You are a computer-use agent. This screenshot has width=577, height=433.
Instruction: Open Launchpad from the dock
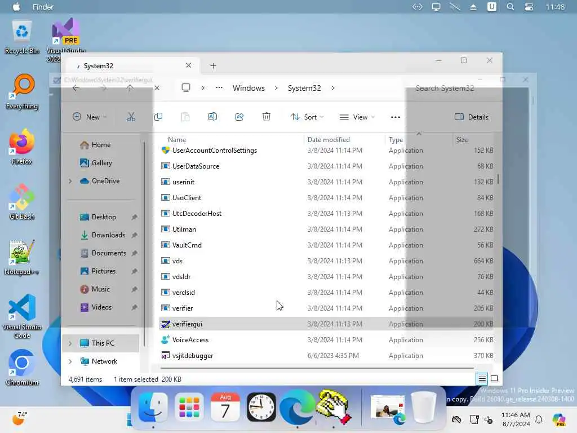pyautogui.click(x=189, y=408)
